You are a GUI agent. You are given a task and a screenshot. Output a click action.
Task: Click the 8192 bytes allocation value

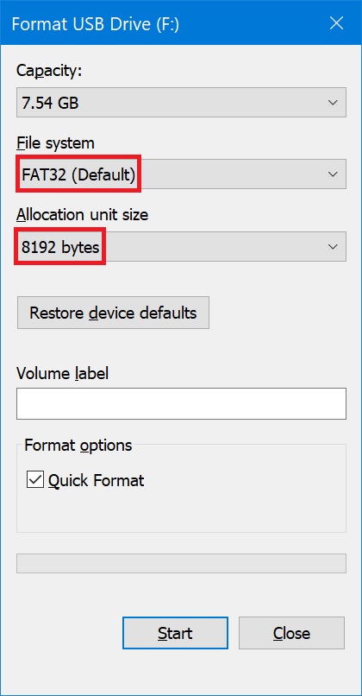click(x=60, y=247)
